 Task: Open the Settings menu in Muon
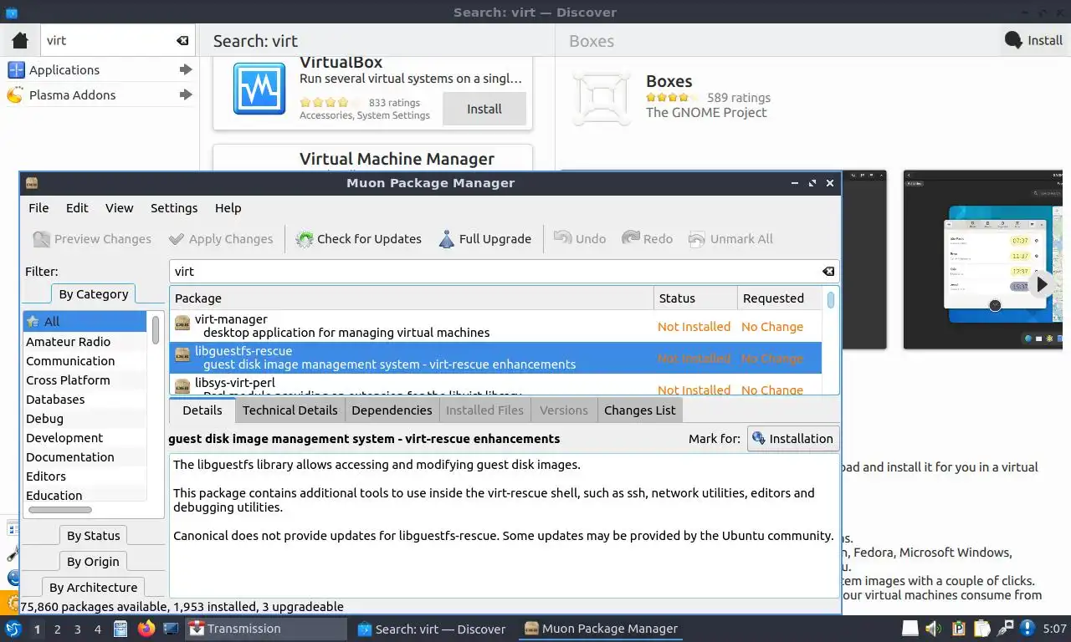pyautogui.click(x=174, y=208)
